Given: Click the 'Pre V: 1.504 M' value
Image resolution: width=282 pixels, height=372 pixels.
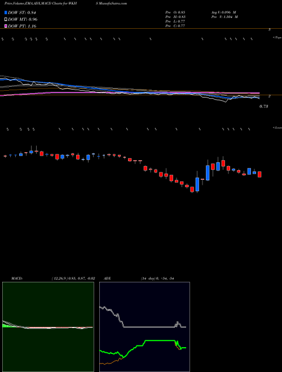Looking at the screenshot, I should (x=224, y=17).
